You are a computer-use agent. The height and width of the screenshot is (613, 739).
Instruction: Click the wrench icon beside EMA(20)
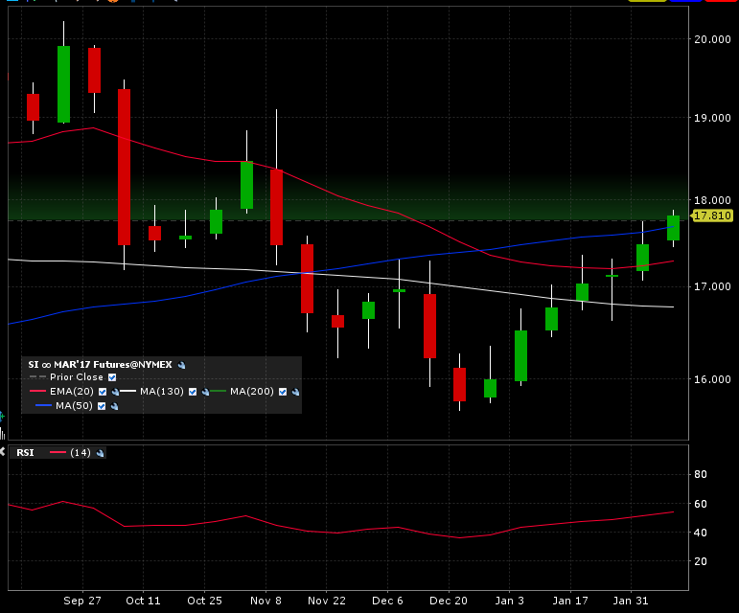114,392
